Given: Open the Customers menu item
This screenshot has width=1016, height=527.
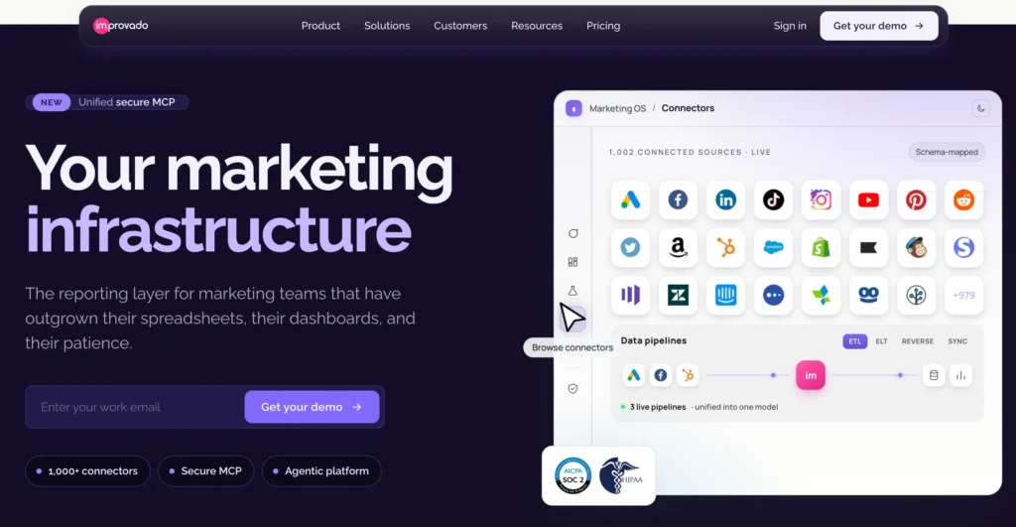Looking at the screenshot, I should click(x=460, y=26).
